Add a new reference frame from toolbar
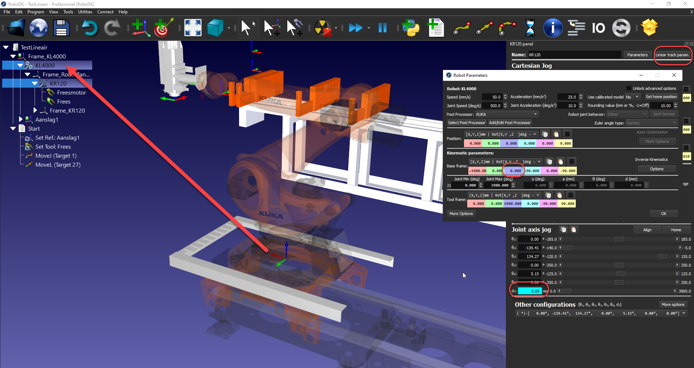 click(x=140, y=28)
